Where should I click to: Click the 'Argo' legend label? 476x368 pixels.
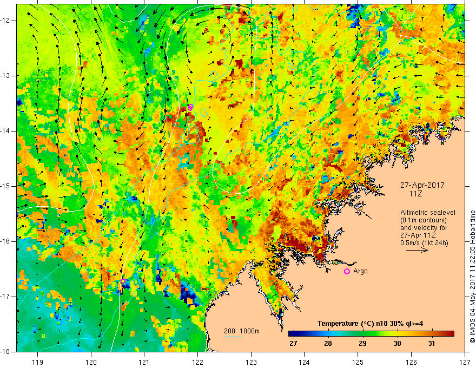click(360, 271)
